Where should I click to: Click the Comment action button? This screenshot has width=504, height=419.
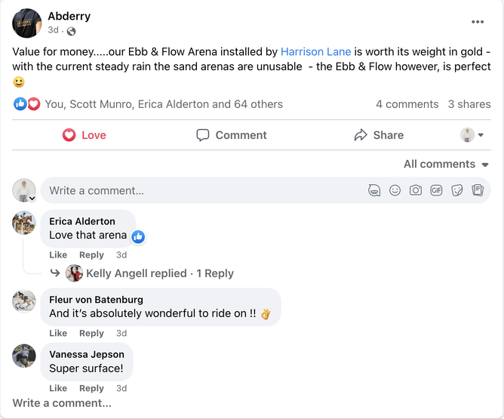(x=232, y=135)
